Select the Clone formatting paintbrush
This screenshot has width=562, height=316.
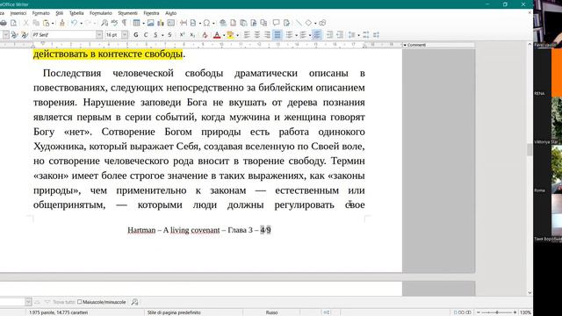(62, 23)
